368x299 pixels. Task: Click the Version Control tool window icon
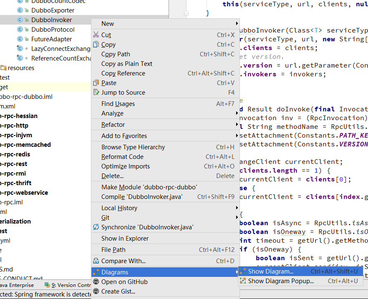48,285
